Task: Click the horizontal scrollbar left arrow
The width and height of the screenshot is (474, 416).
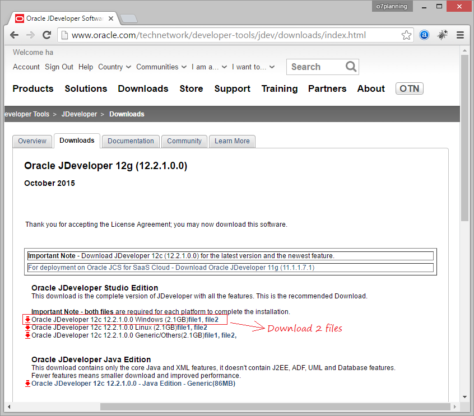Action: (x=9, y=406)
